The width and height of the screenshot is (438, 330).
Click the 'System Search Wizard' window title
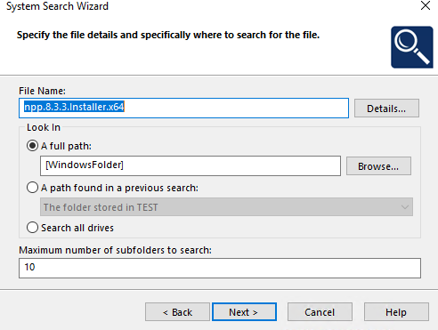point(57,6)
